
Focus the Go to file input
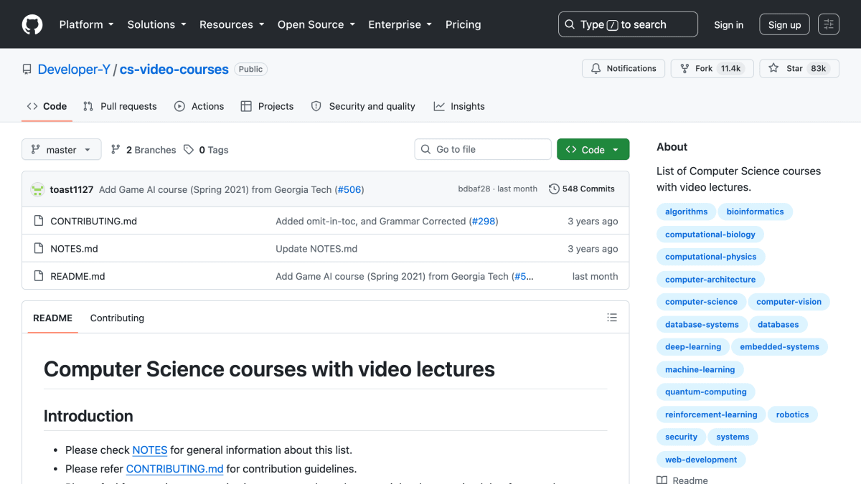483,149
